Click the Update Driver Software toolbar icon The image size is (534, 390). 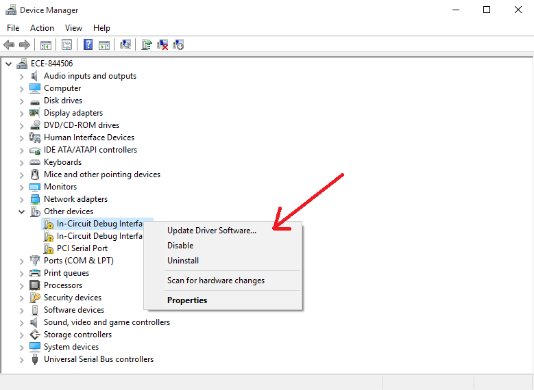click(x=147, y=44)
